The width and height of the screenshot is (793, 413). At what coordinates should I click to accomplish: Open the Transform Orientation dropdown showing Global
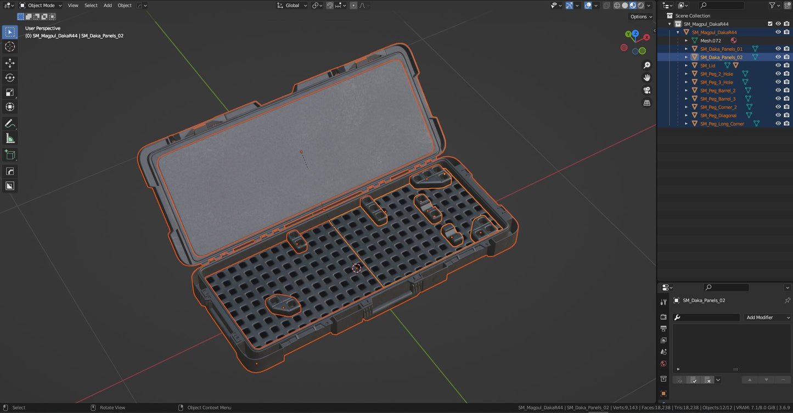coord(292,5)
